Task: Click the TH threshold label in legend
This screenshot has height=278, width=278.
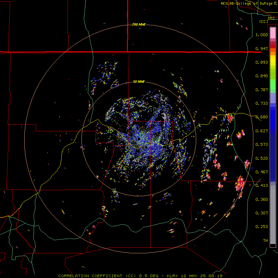Action: (x=265, y=241)
